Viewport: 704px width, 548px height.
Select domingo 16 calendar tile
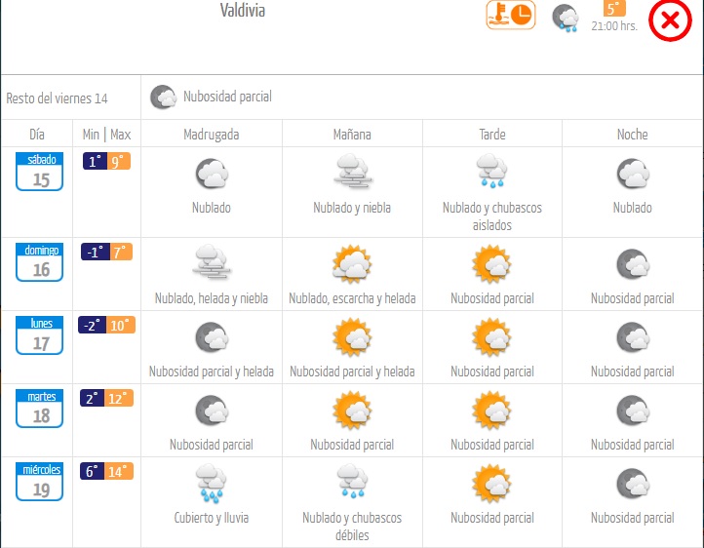(x=40, y=262)
